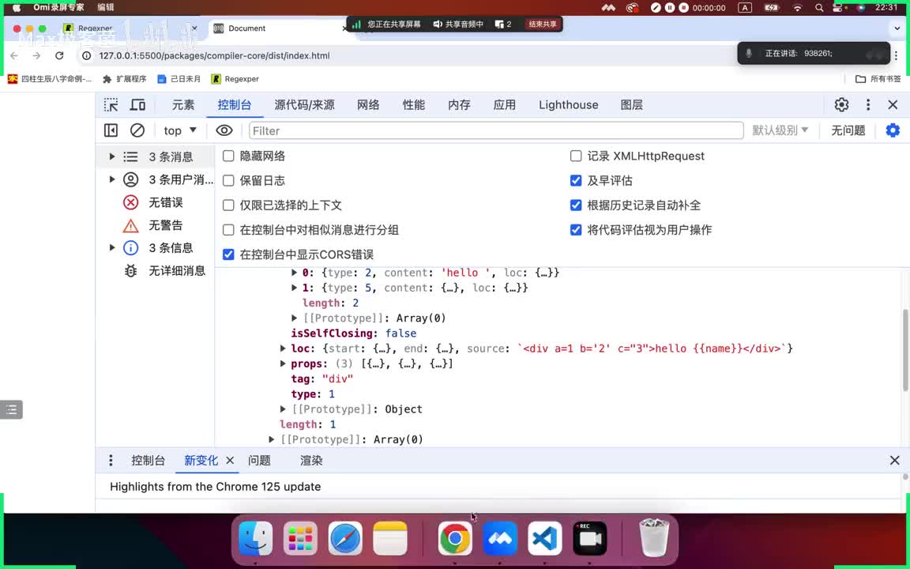Reload the browser page

click(59, 56)
